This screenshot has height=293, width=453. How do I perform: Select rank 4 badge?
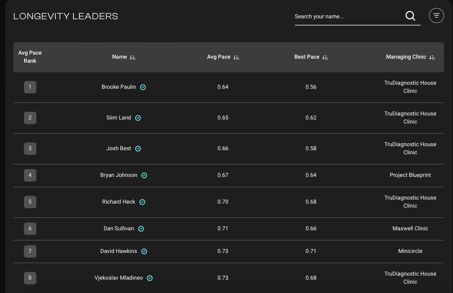click(30, 175)
